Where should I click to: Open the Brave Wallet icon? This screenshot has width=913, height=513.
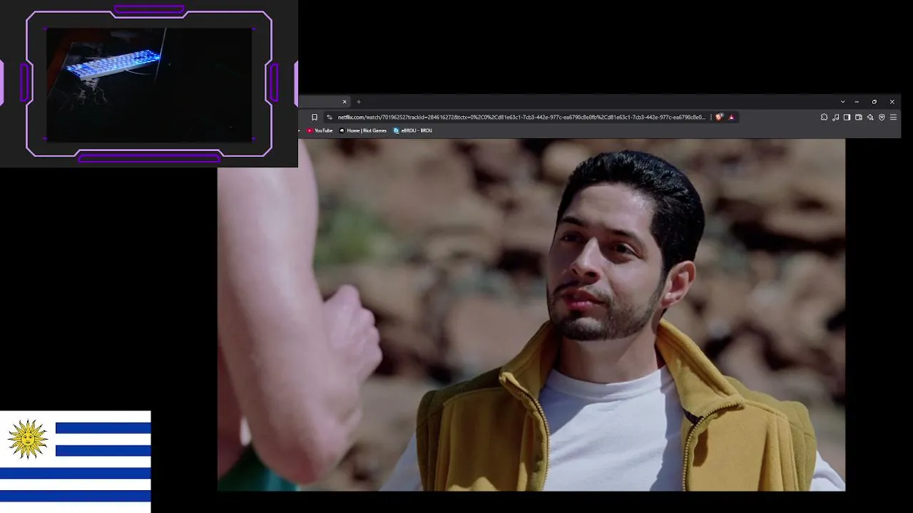[858, 117]
